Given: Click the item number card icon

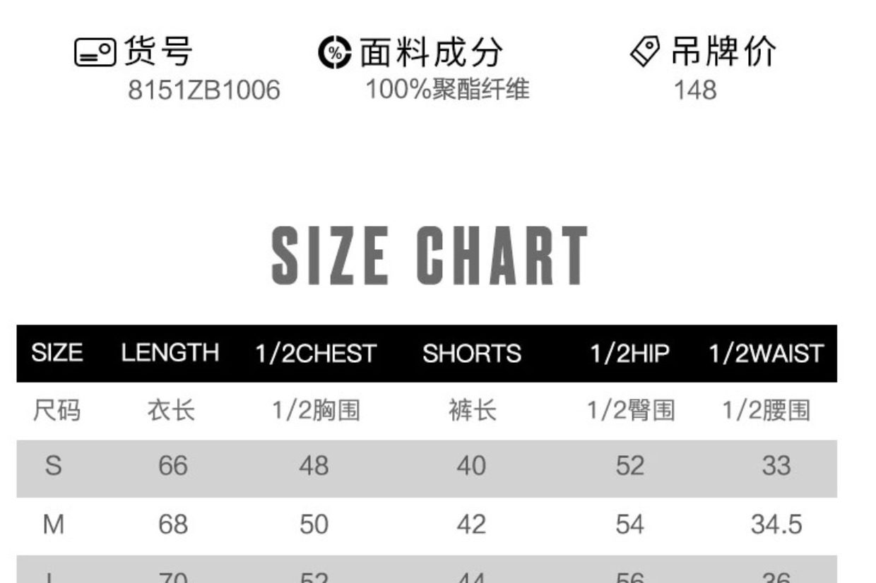Looking at the screenshot, I should (95, 52).
